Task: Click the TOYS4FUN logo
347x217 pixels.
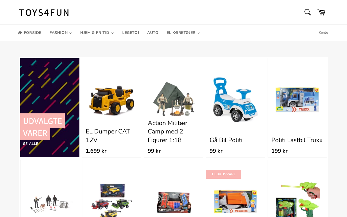Action: click(44, 12)
